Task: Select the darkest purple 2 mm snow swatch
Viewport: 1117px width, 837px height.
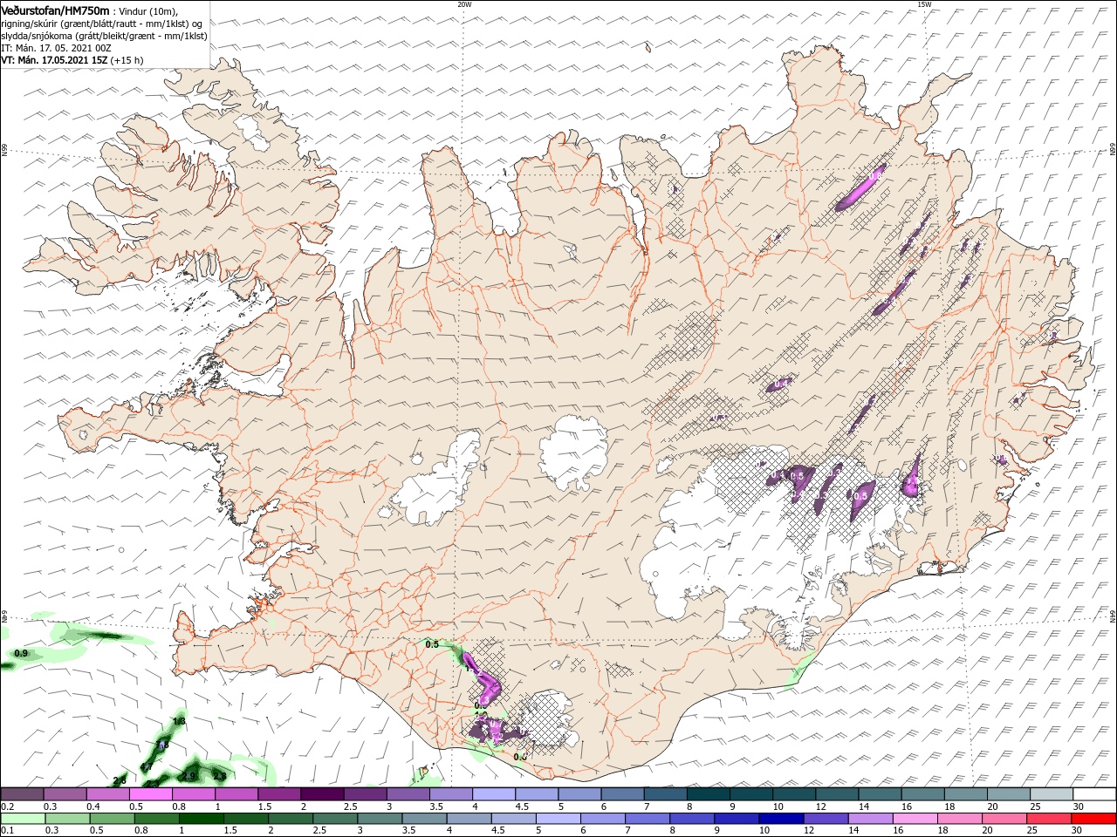Action: pyautogui.click(x=321, y=794)
